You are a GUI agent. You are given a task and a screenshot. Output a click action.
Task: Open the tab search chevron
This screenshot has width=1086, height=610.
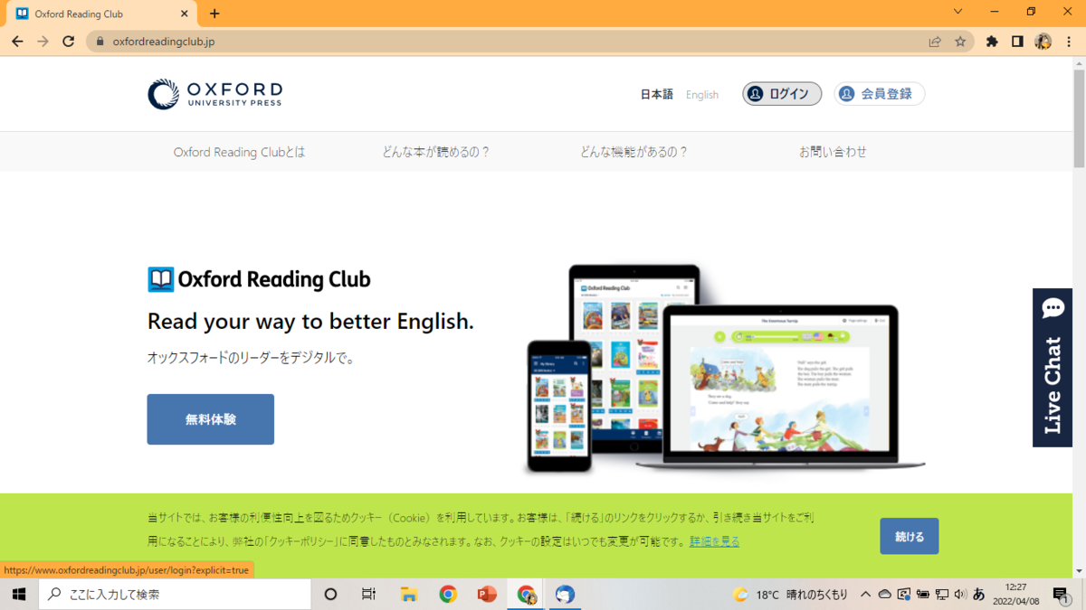click(x=958, y=12)
